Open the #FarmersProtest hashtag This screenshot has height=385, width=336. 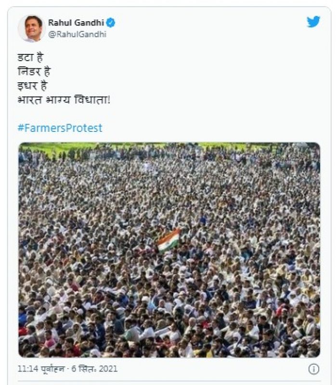click(60, 128)
